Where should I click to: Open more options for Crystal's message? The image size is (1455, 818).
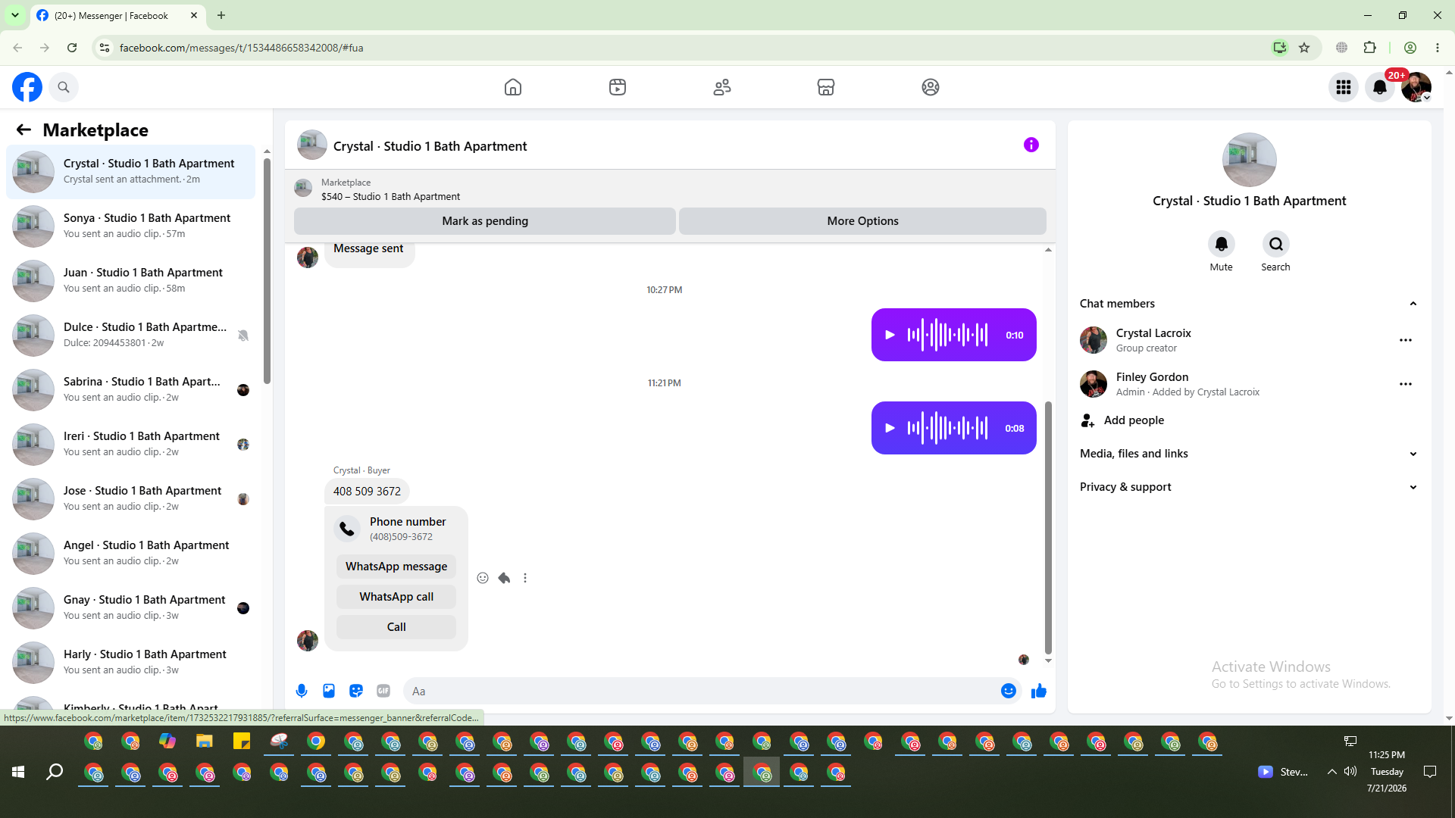pyautogui.click(x=525, y=578)
